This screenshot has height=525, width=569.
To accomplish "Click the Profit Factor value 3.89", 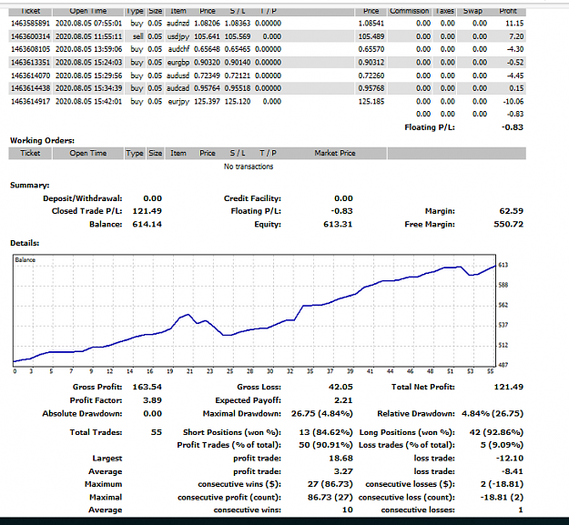I will click(152, 400).
